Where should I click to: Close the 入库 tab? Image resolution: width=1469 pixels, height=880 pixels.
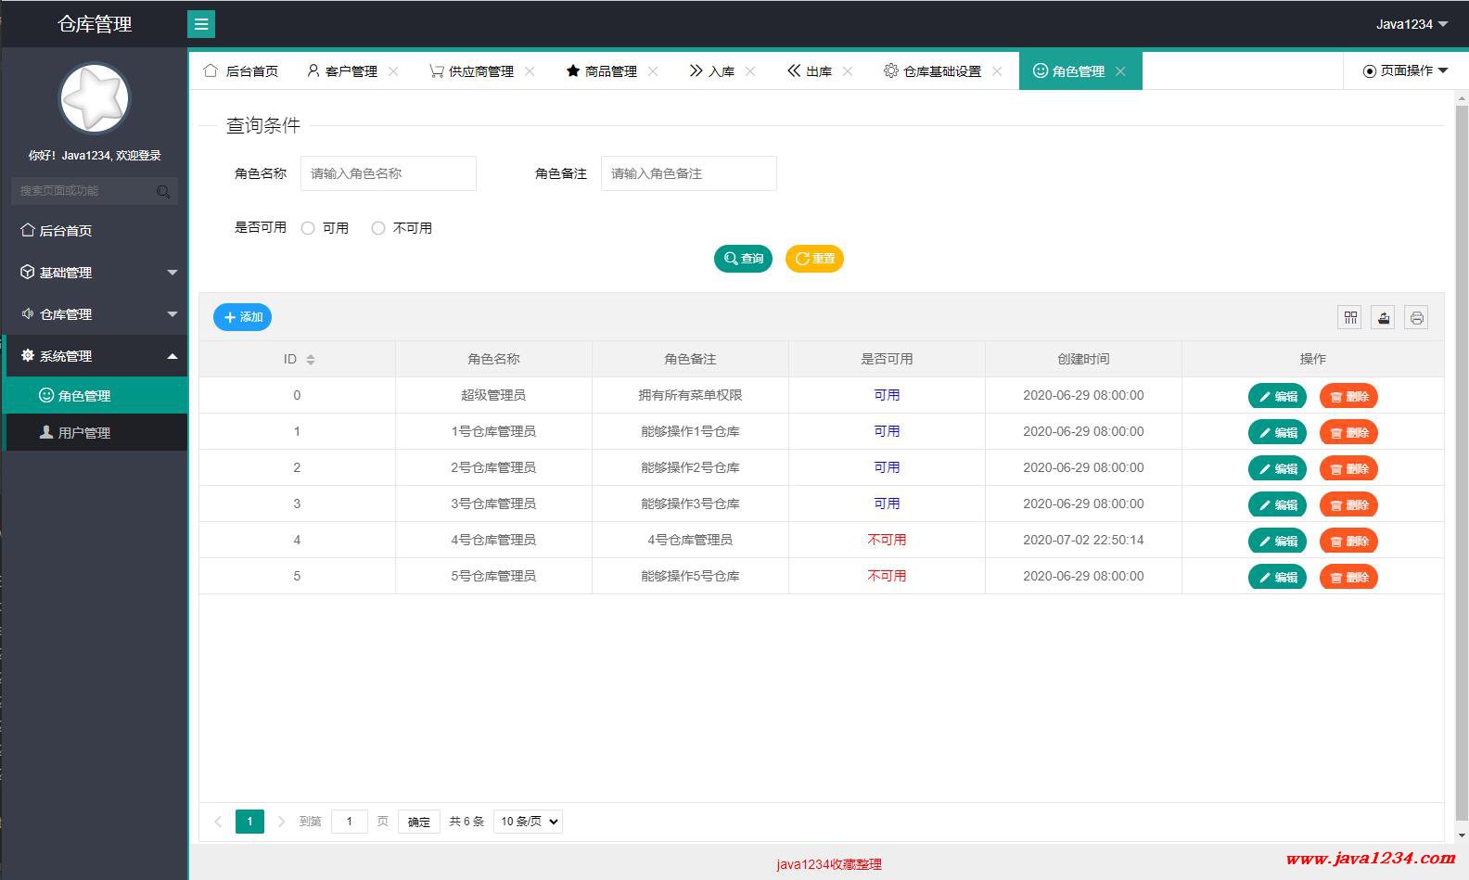(750, 71)
